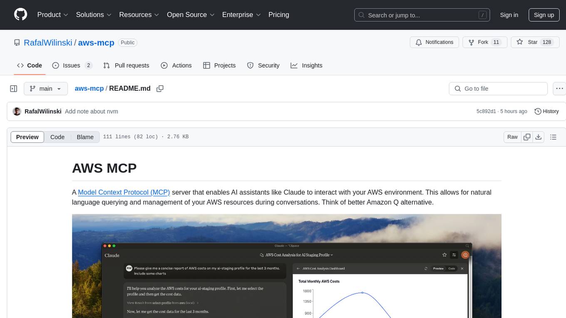Copy the README.md file path
The height and width of the screenshot is (318, 566).
click(160, 89)
